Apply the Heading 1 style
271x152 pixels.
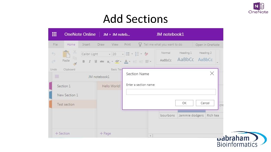pos(185,57)
